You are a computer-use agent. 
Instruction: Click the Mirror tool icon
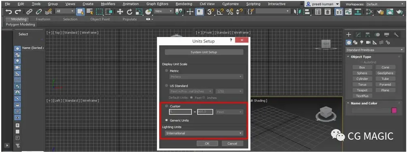297,12
